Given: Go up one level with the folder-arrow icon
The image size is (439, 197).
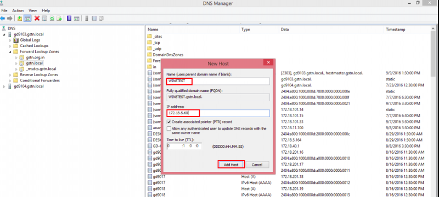Looking at the screenshot, I should click(20, 19).
